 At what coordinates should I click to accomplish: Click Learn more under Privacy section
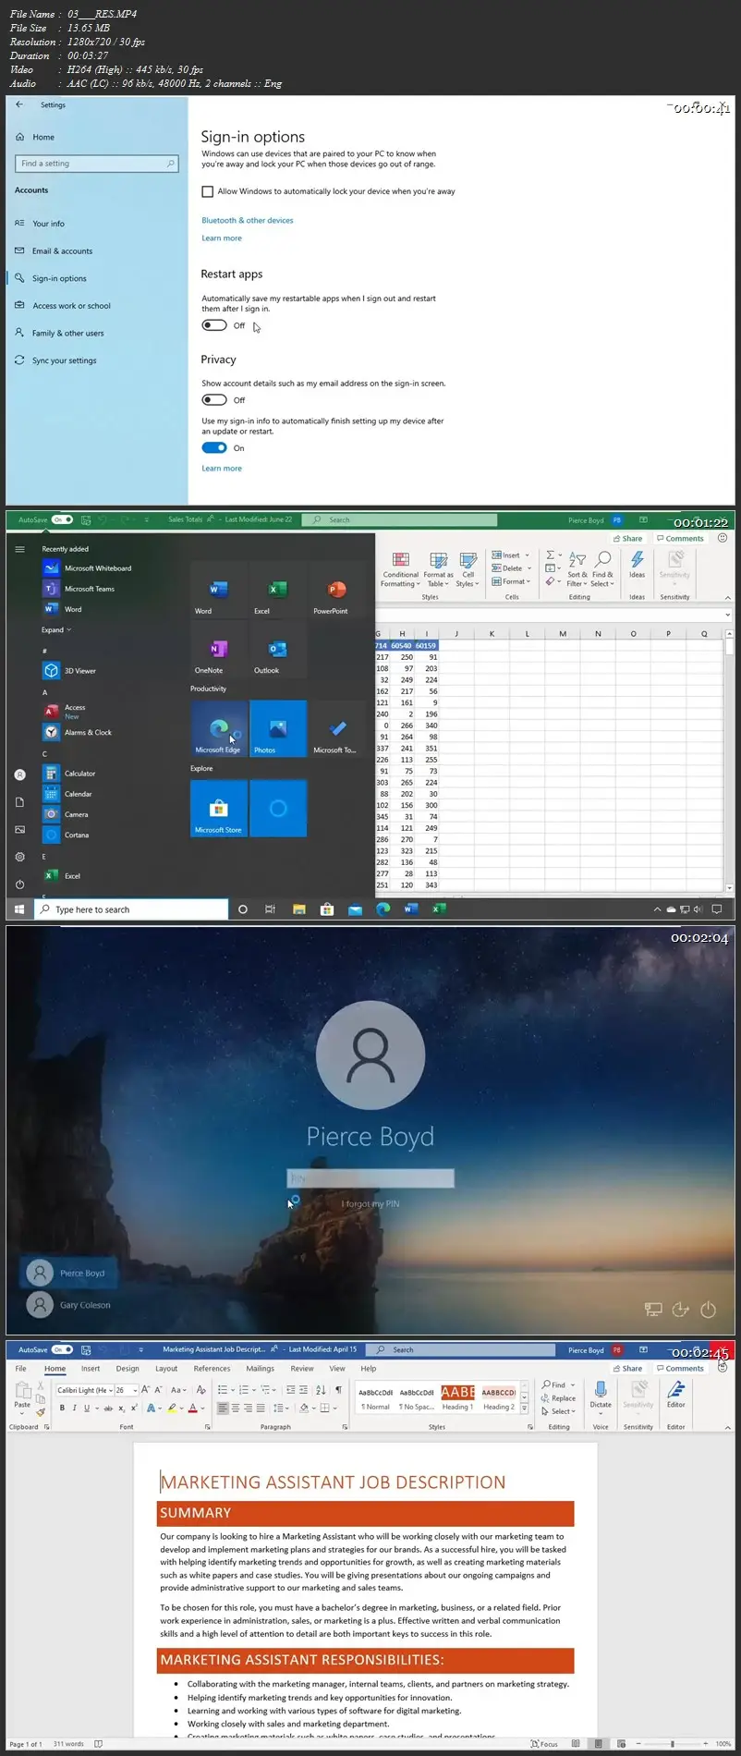click(x=222, y=468)
